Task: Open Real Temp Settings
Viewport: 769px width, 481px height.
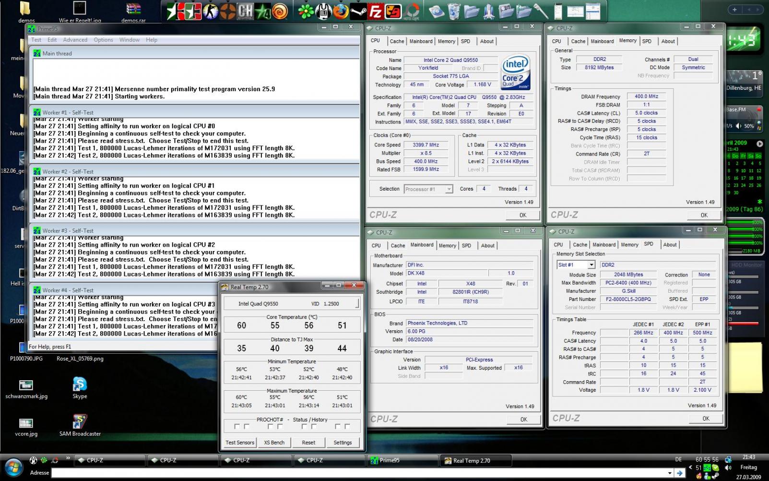Action: point(343,443)
